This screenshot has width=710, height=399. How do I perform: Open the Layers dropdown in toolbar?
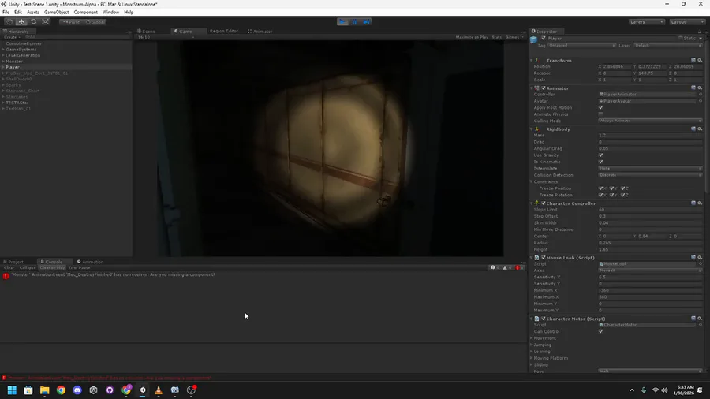(x=647, y=22)
